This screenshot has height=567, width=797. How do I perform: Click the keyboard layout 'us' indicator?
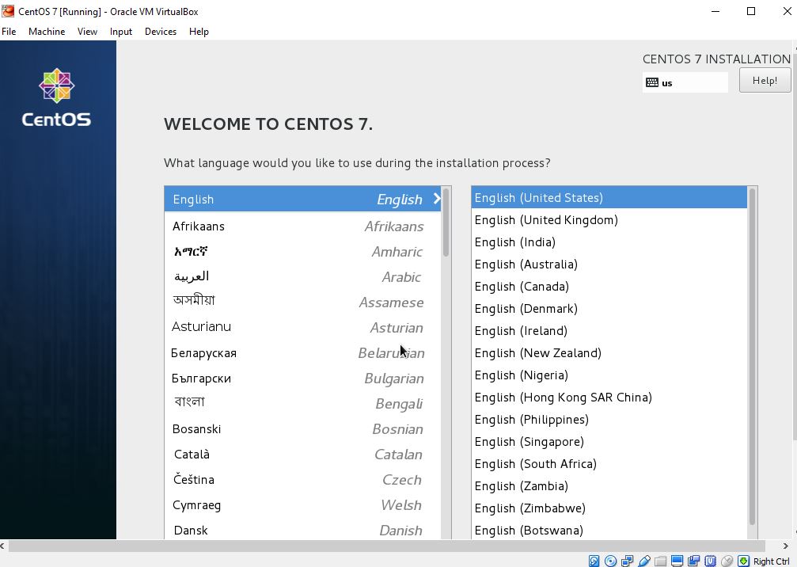pos(685,82)
